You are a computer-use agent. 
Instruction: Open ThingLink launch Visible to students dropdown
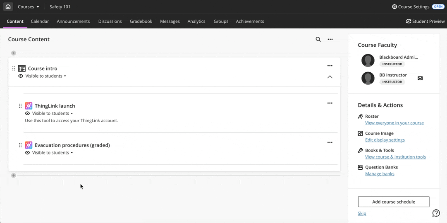coord(53,113)
